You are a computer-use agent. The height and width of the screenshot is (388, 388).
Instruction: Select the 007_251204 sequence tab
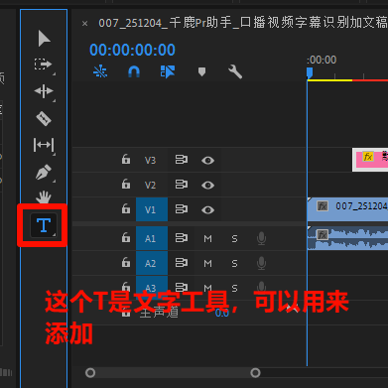tap(243, 23)
